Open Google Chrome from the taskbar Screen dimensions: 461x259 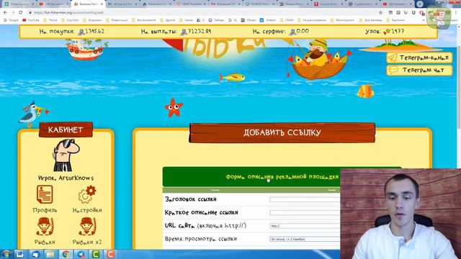tap(66, 254)
